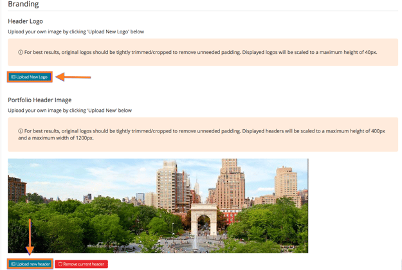The height and width of the screenshot is (270, 402).
Task: Click the Upload New Logo button
Action: [x=30, y=77]
